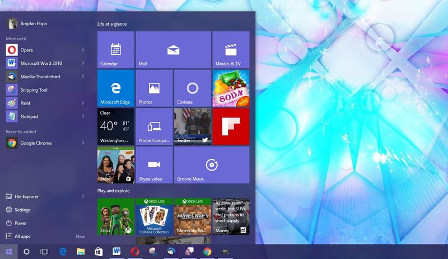Expand the Paint jump list arrow
This screenshot has width=448, height=259.
tap(83, 103)
